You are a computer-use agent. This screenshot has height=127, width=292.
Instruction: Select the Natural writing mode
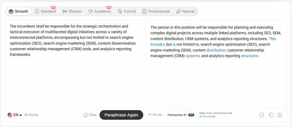click(185, 11)
